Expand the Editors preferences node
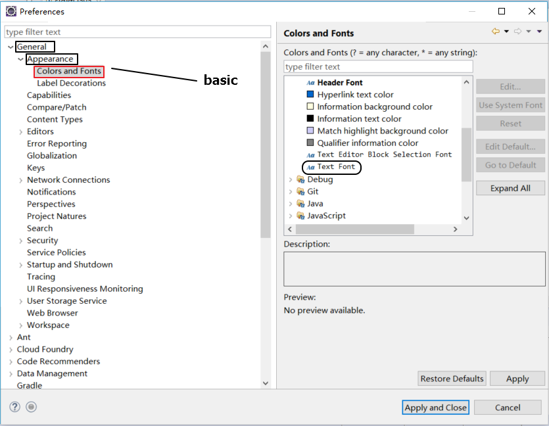 [x=21, y=131]
